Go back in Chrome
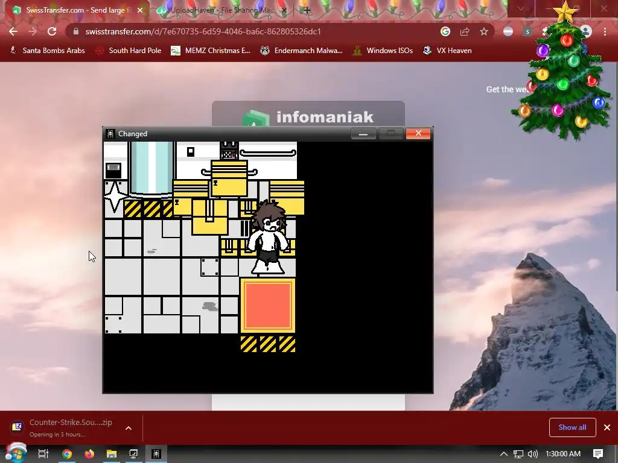This screenshot has width=618, height=463. [x=13, y=31]
